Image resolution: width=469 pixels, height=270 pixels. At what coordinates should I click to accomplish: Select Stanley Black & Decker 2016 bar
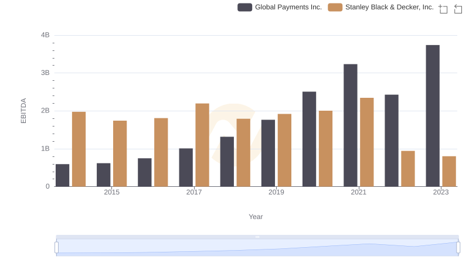[x=161, y=152]
